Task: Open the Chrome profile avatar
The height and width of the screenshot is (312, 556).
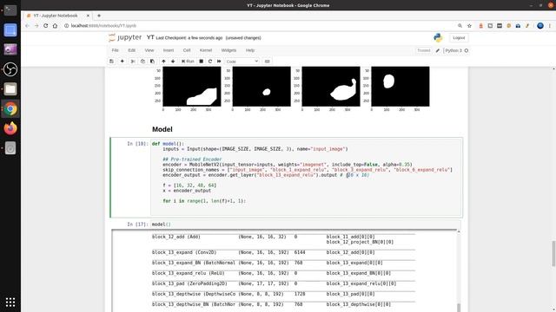Action: tap(540, 25)
